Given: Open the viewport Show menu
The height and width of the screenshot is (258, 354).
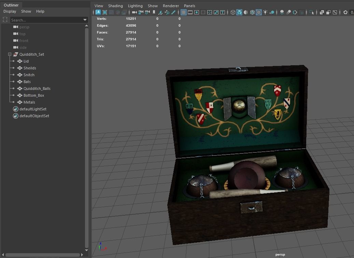Looking at the screenshot, I should click(x=153, y=6).
